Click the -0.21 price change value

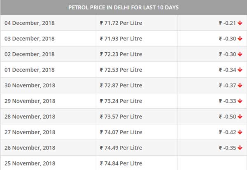point(228,23)
